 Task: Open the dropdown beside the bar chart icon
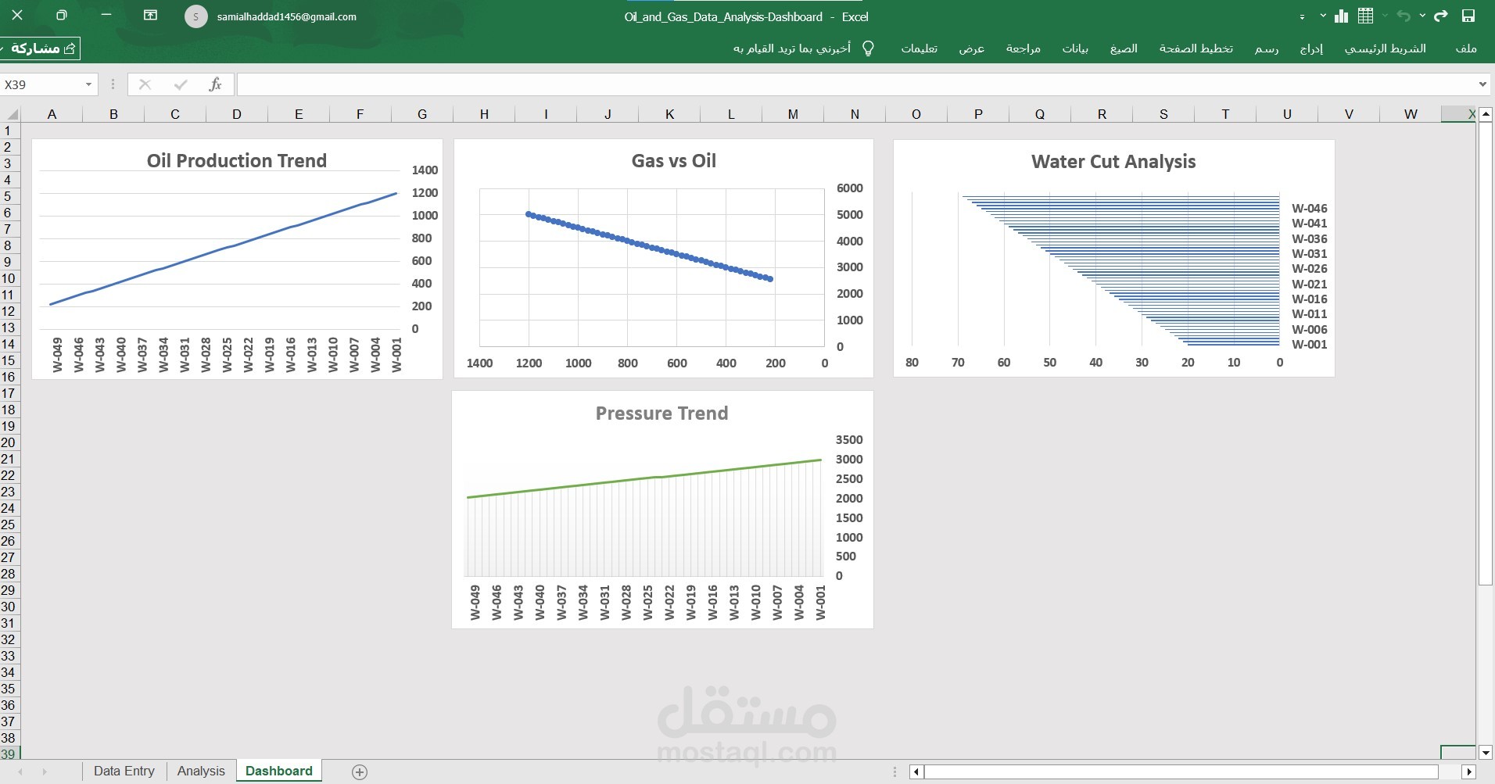pos(1323,16)
